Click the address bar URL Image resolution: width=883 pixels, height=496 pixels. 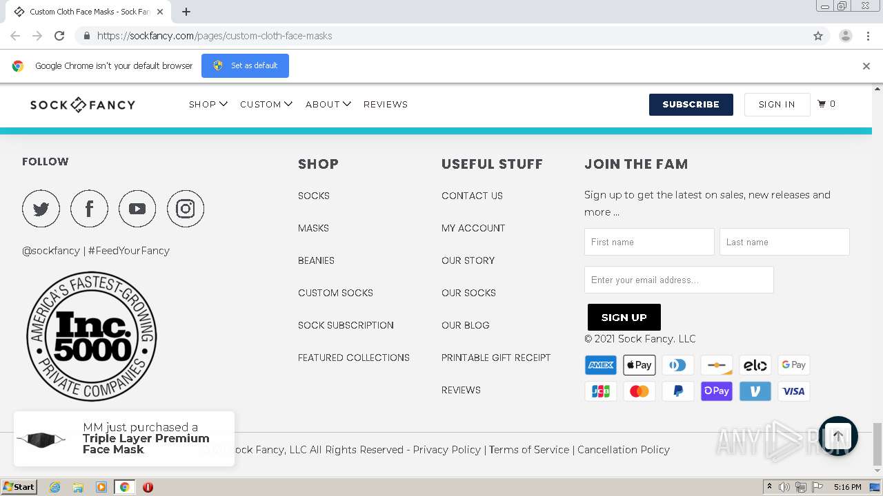click(215, 36)
